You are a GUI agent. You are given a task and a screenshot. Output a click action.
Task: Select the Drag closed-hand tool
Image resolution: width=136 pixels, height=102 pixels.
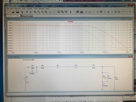[x=126, y=12]
